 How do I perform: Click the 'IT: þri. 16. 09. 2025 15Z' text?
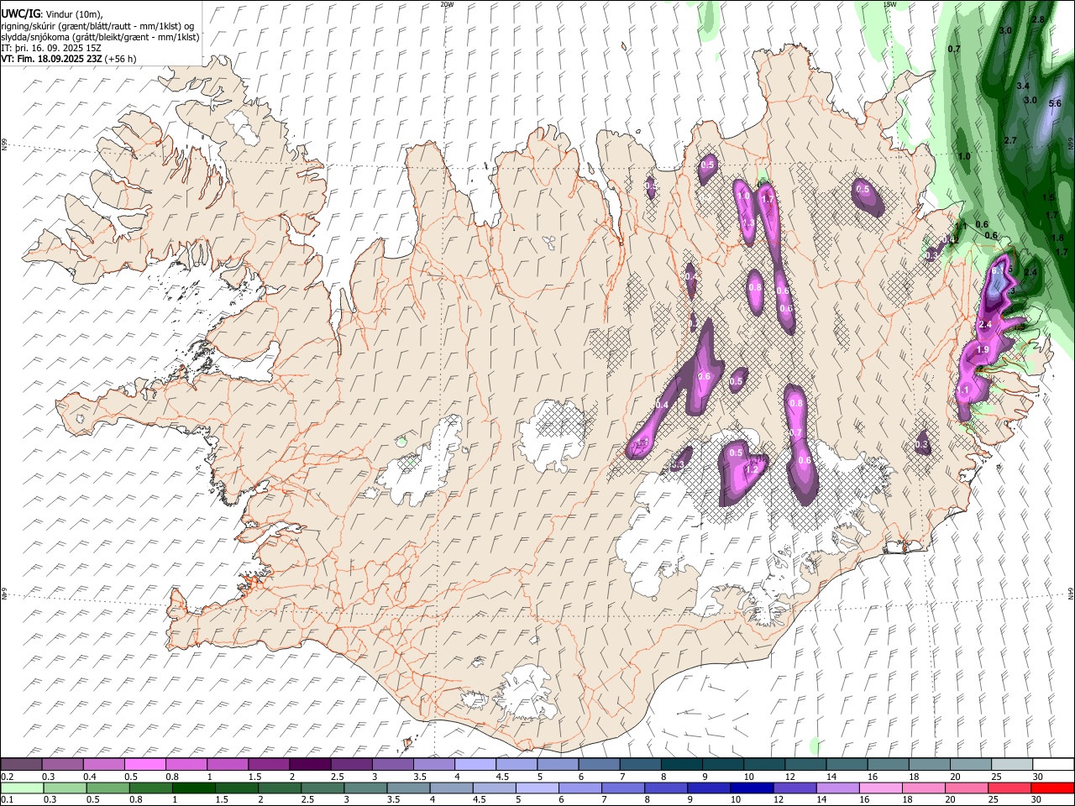[x=51, y=48]
